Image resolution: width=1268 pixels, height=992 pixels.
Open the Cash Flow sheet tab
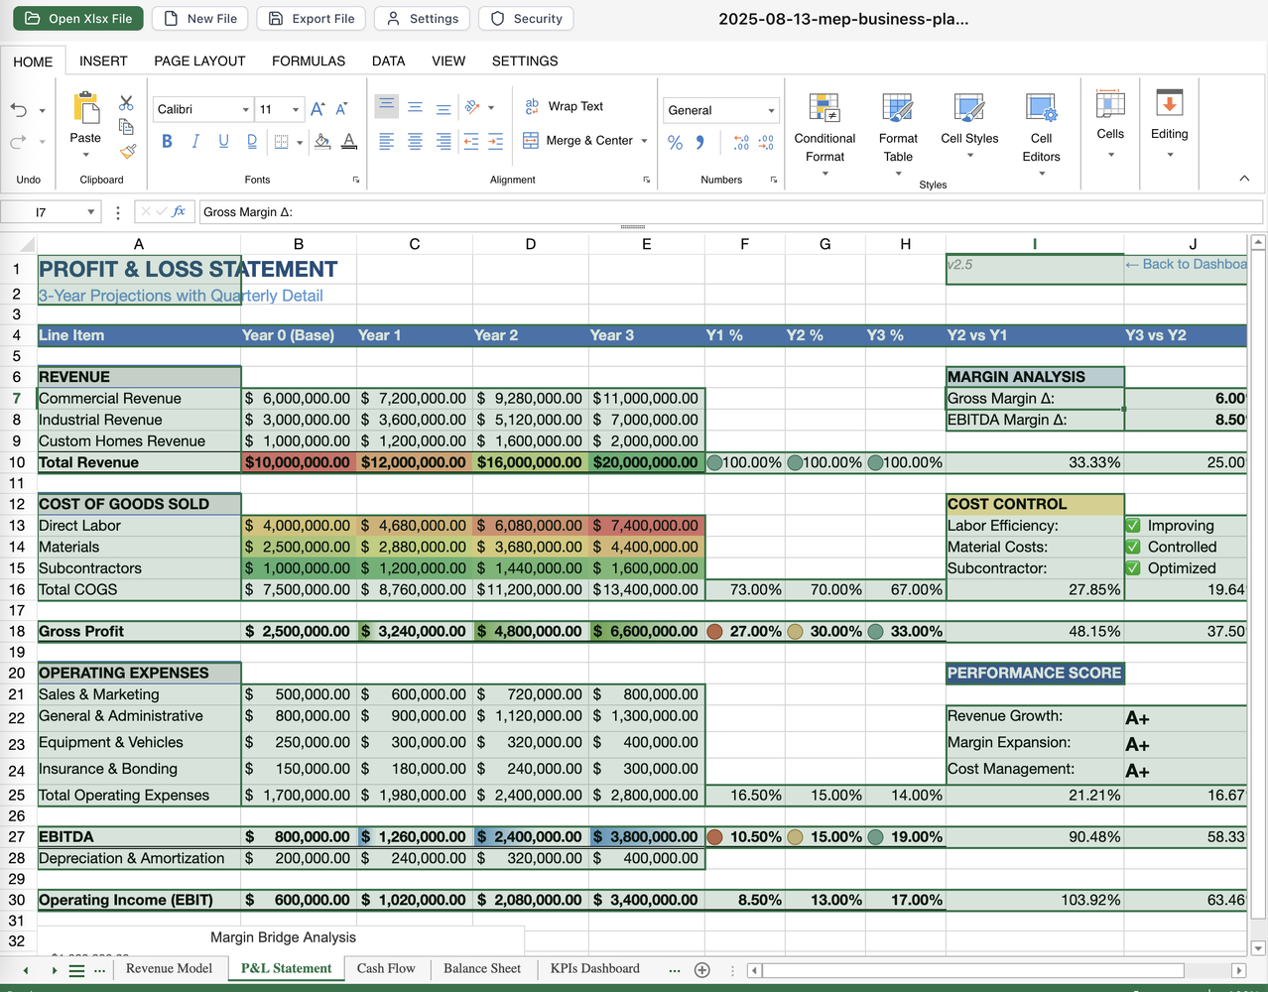point(386,969)
